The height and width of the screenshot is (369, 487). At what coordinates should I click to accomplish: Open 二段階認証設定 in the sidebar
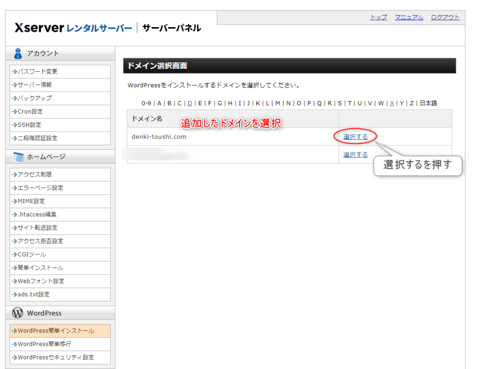(60, 138)
